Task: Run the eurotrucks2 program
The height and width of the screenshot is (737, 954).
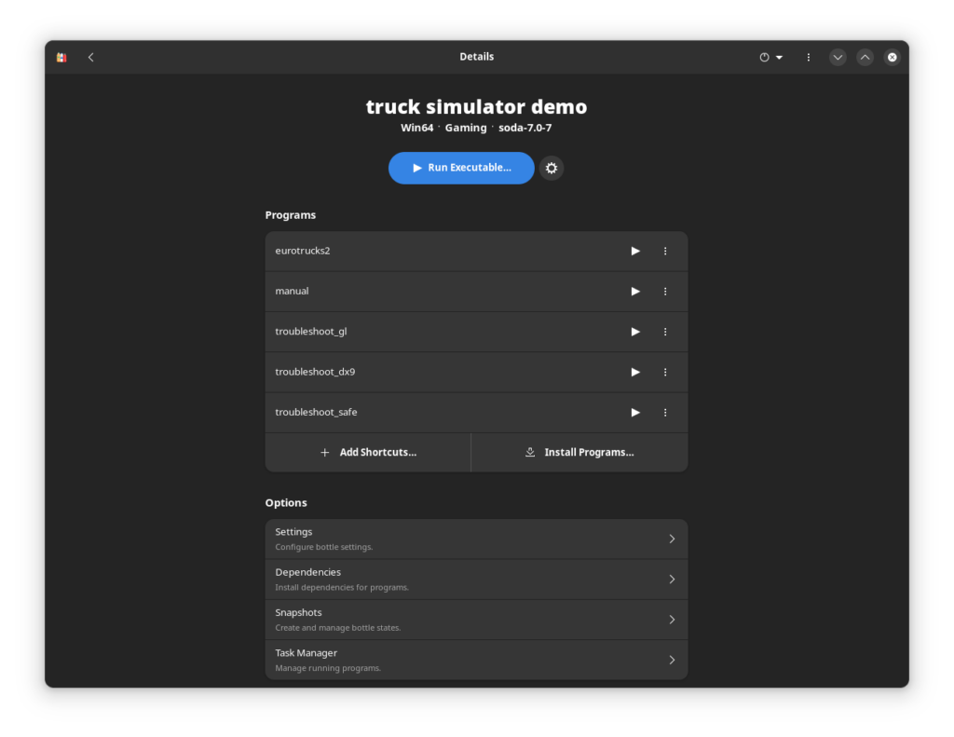Action: 635,251
